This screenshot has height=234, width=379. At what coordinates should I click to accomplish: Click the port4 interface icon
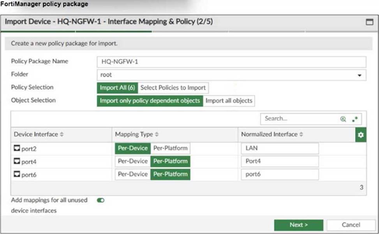pos(17,161)
